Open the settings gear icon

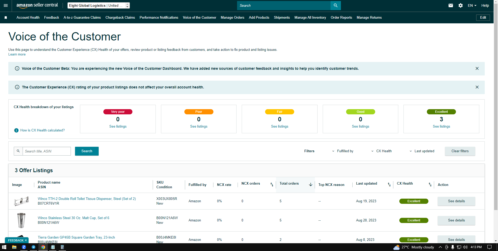click(x=461, y=5)
